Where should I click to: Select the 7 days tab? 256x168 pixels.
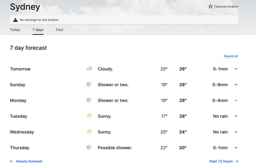(38, 30)
